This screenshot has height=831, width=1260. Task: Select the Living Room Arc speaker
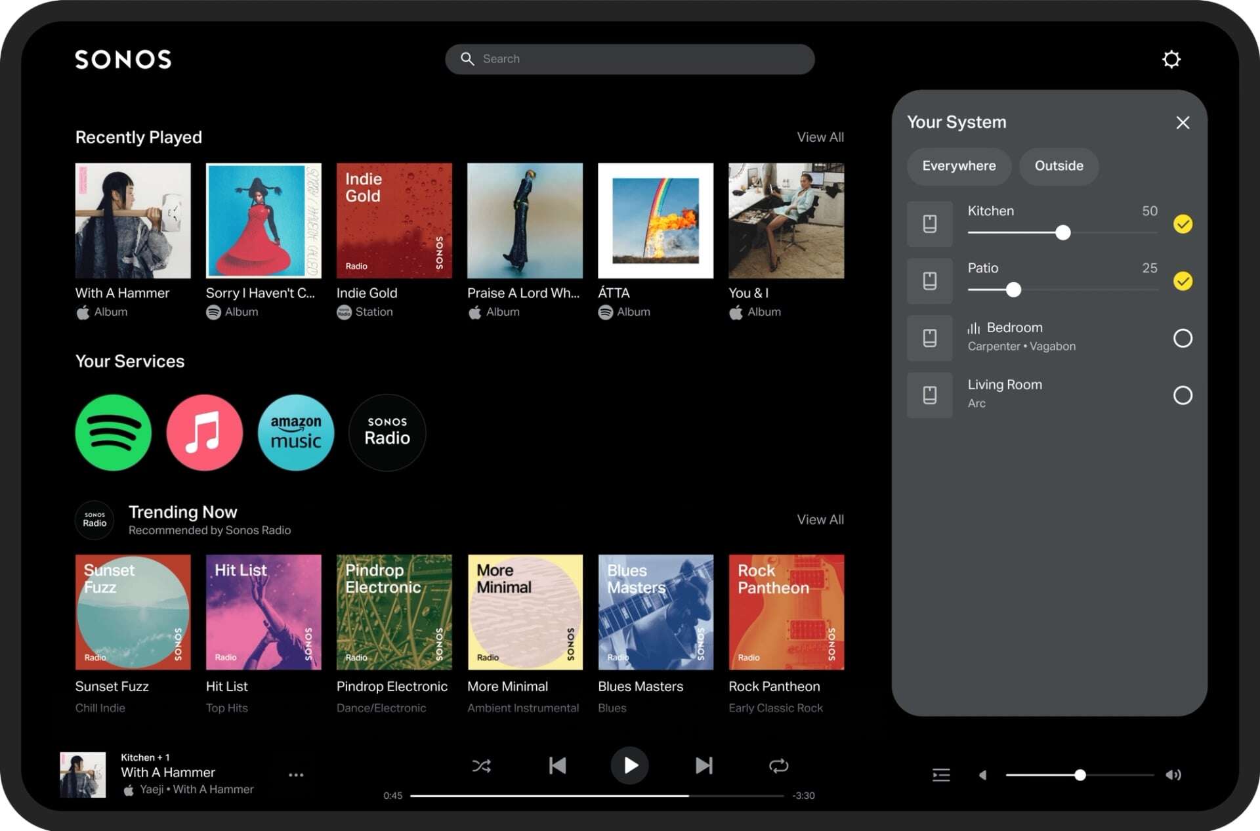pyautogui.click(x=1182, y=395)
